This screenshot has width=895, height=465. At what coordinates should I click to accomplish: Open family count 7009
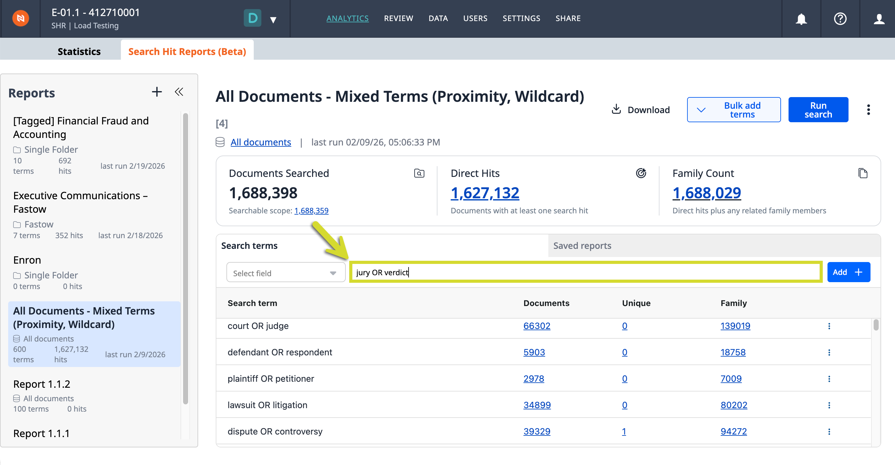point(731,379)
